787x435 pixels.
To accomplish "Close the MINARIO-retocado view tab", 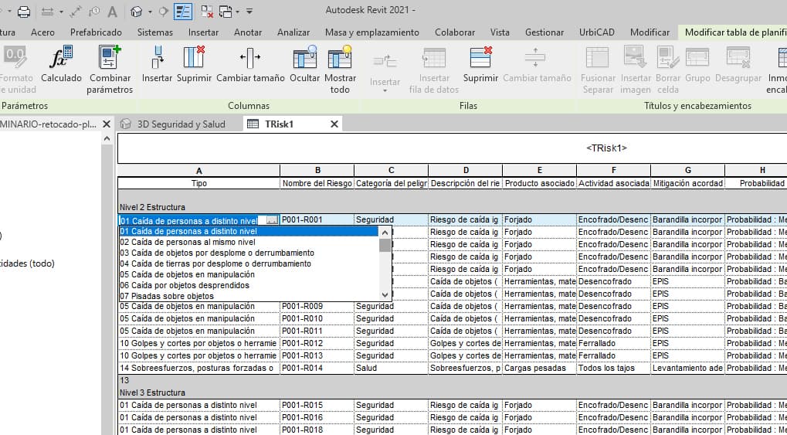I will 107,124.
